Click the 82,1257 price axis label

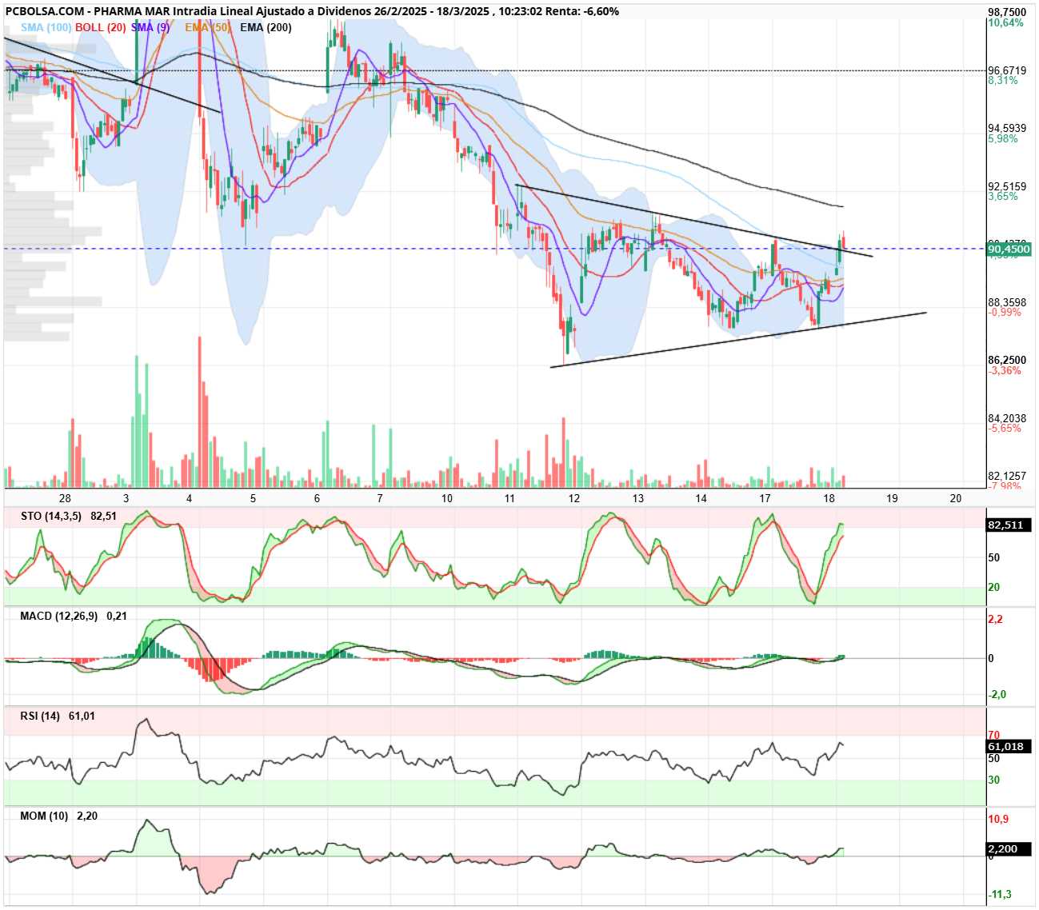(1007, 476)
